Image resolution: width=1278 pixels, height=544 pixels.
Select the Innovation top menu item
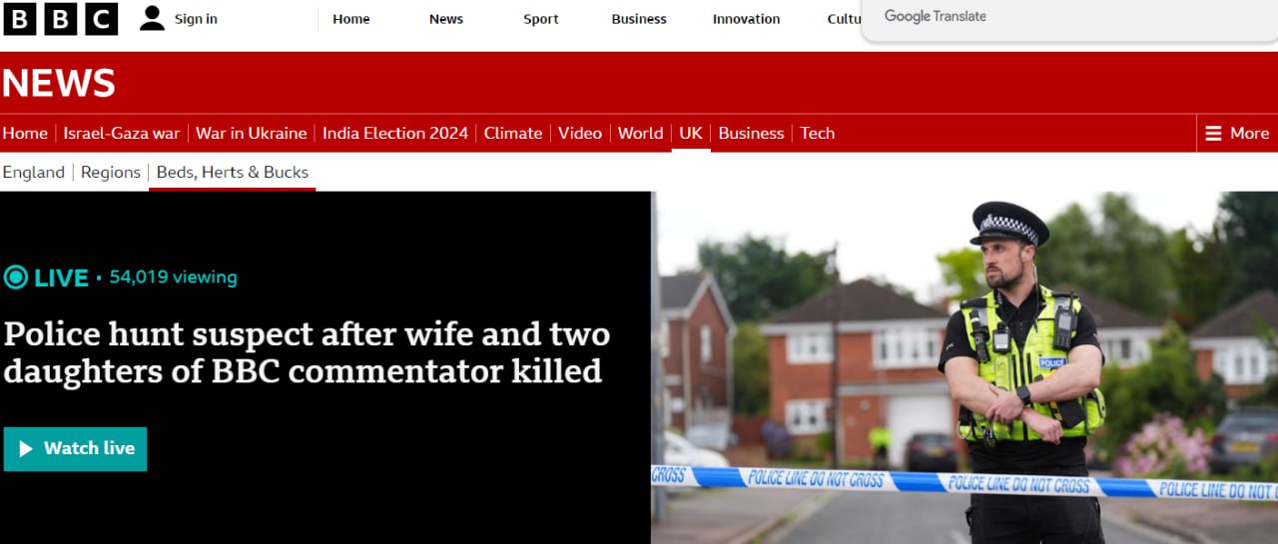click(x=746, y=19)
